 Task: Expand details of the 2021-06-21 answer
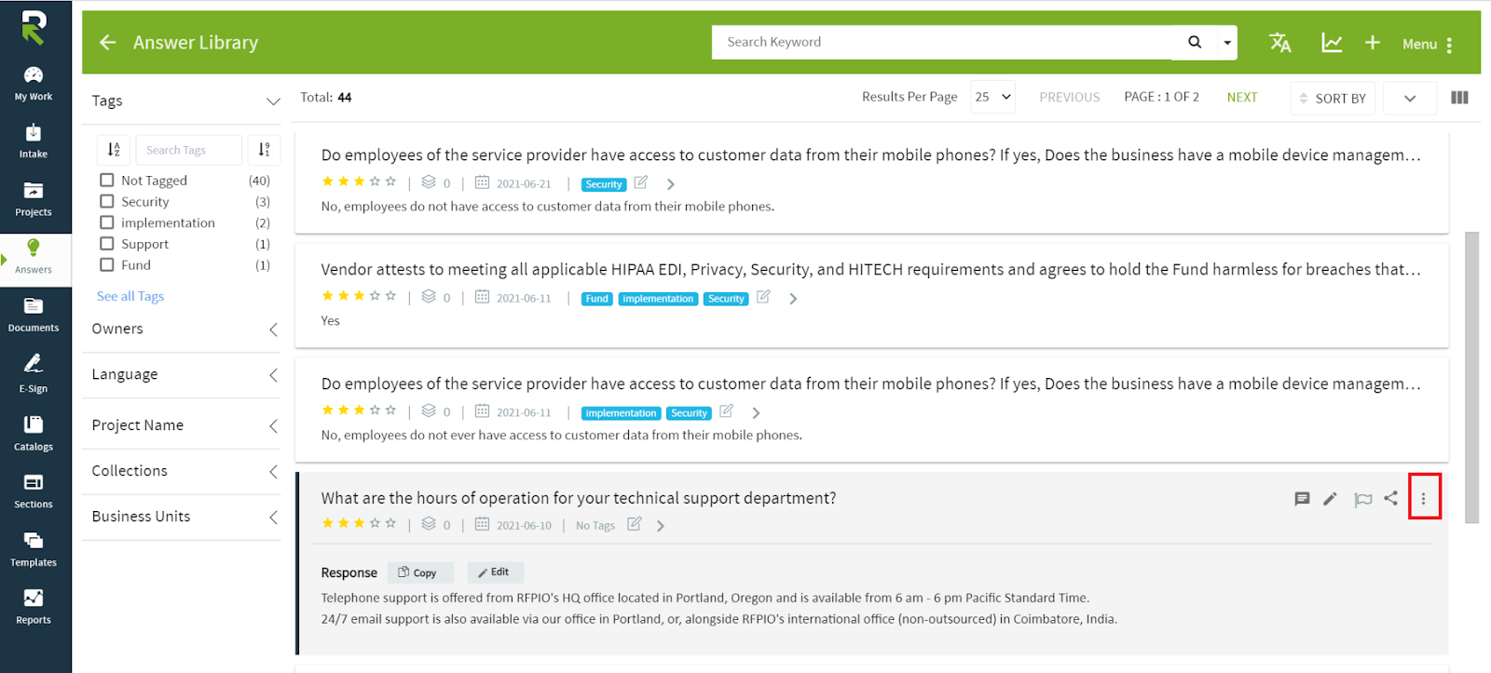point(671,184)
